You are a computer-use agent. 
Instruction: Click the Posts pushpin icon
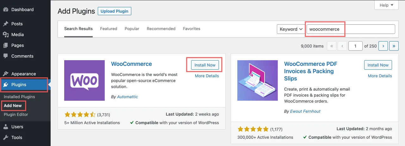[x=6, y=24]
